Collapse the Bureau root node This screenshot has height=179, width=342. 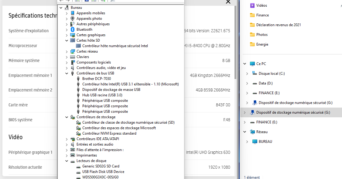coord(61,8)
